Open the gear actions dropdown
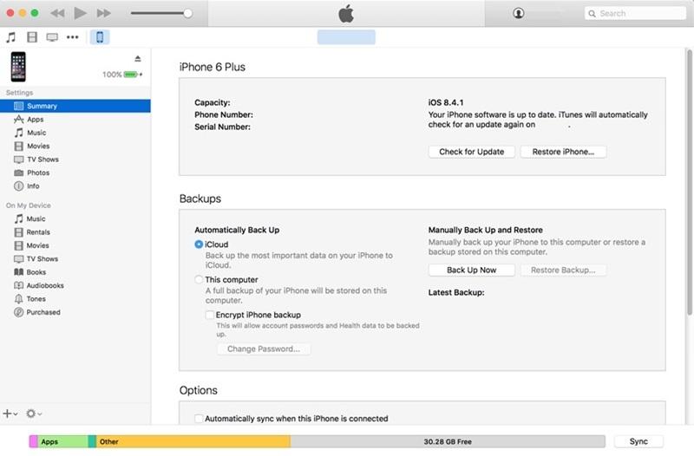This screenshot has height=456, width=694. 34,414
